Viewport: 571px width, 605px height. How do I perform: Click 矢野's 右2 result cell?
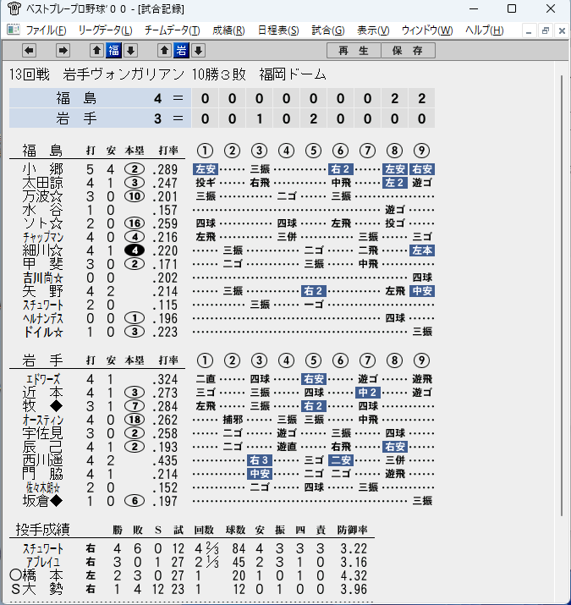pyautogui.click(x=314, y=291)
